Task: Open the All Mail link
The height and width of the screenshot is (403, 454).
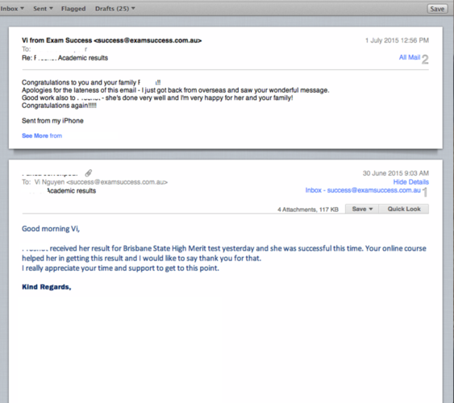Action: pos(410,57)
